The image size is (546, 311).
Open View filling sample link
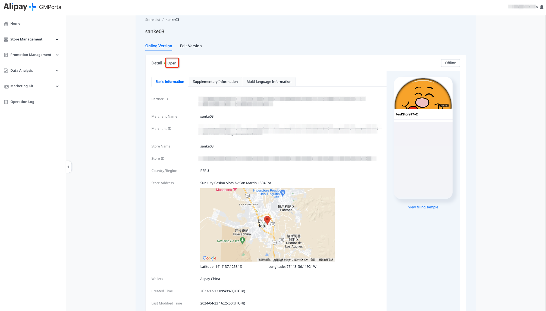[423, 207]
